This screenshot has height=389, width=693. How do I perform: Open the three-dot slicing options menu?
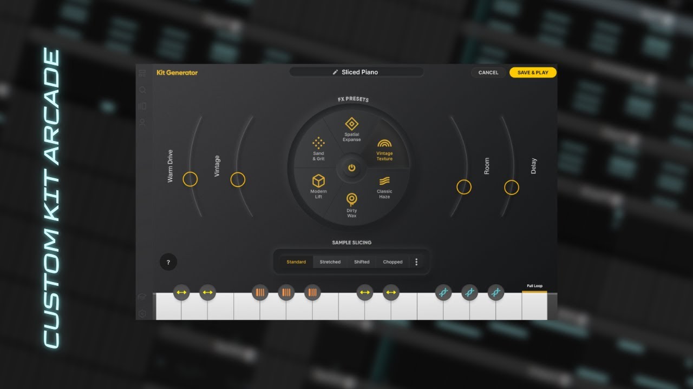tap(416, 262)
